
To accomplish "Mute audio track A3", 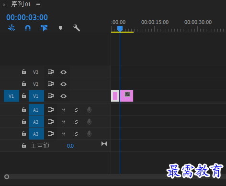I will 63,134.
